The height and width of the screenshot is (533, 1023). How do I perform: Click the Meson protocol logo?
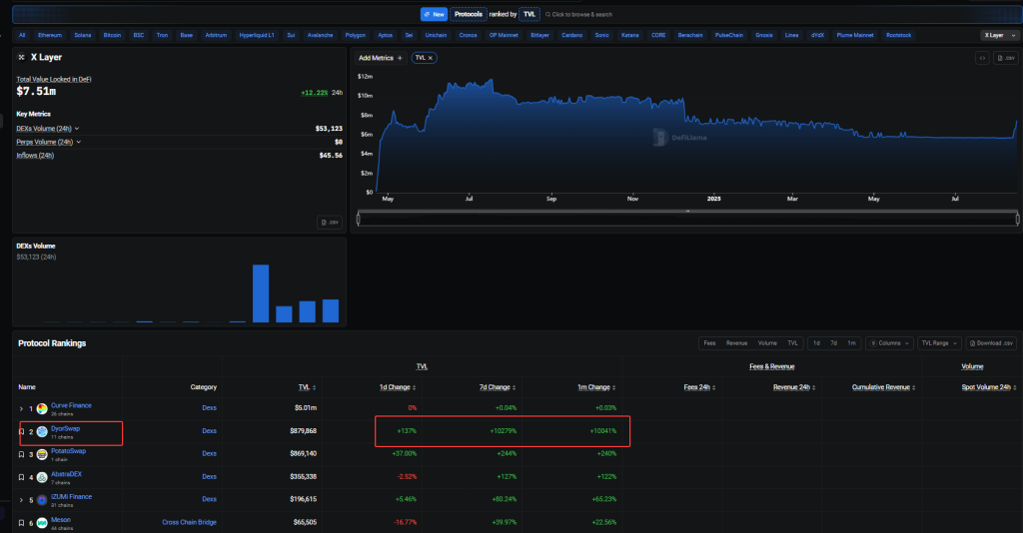42,522
